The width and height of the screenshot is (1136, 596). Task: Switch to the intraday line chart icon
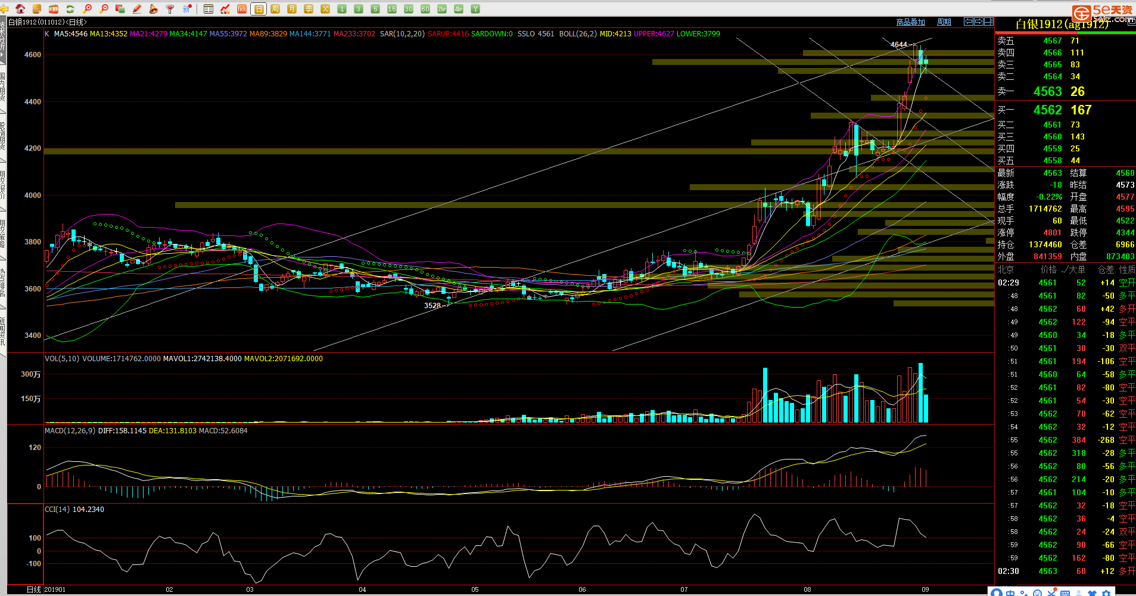tap(225, 9)
